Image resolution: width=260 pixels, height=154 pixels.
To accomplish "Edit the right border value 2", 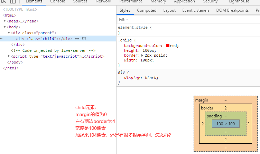I will click(248, 124).
